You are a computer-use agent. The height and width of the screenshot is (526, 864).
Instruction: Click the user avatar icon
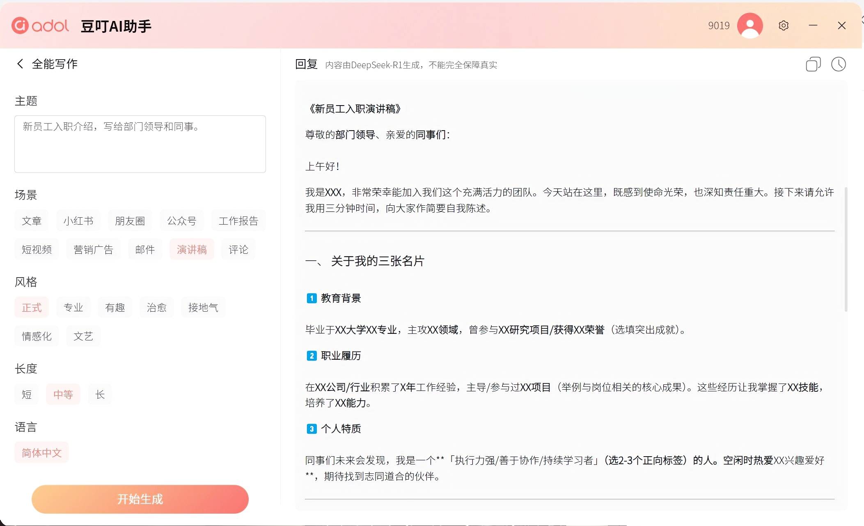click(x=749, y=25)
